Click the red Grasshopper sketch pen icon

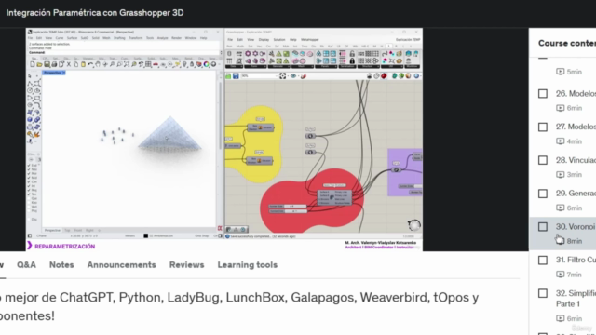[304, 76]
